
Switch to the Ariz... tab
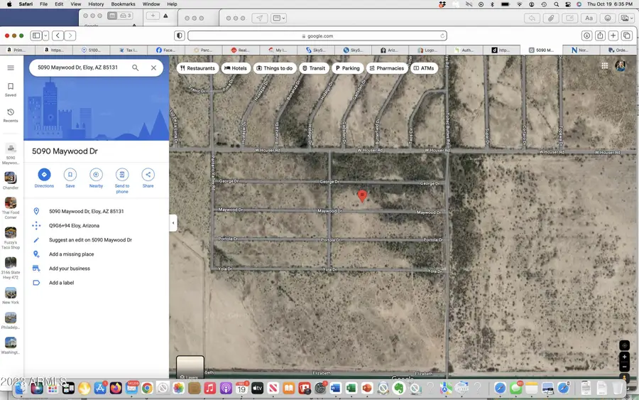pos(390,50)
